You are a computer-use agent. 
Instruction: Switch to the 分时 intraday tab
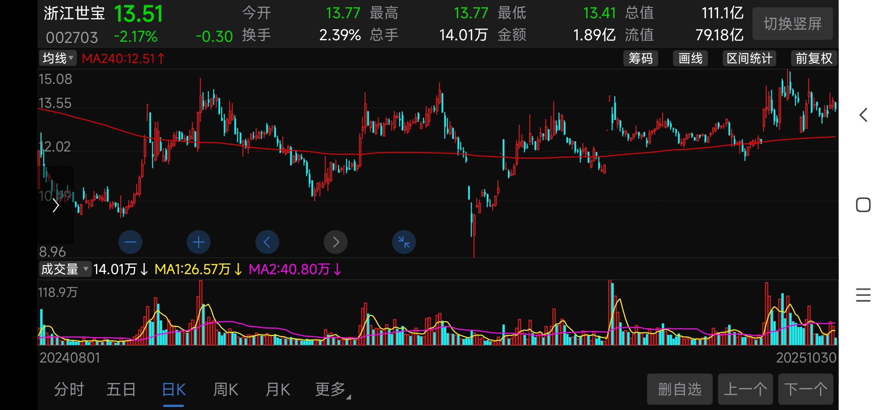(69, 389)
